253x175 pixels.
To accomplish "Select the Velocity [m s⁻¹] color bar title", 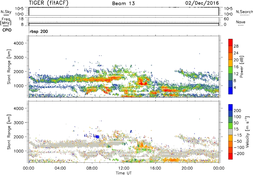I will click(x=247, y=132).
